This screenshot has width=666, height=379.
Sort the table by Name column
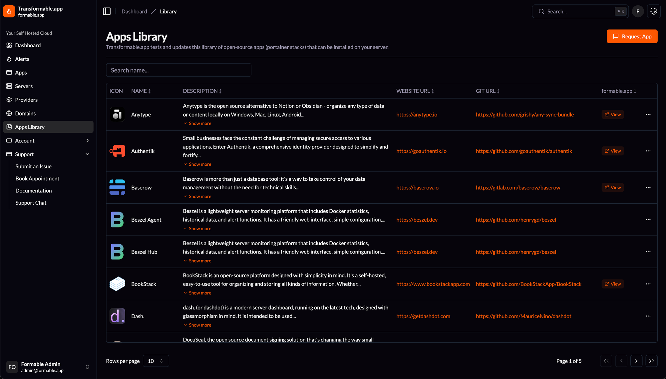tap(141, 91)
